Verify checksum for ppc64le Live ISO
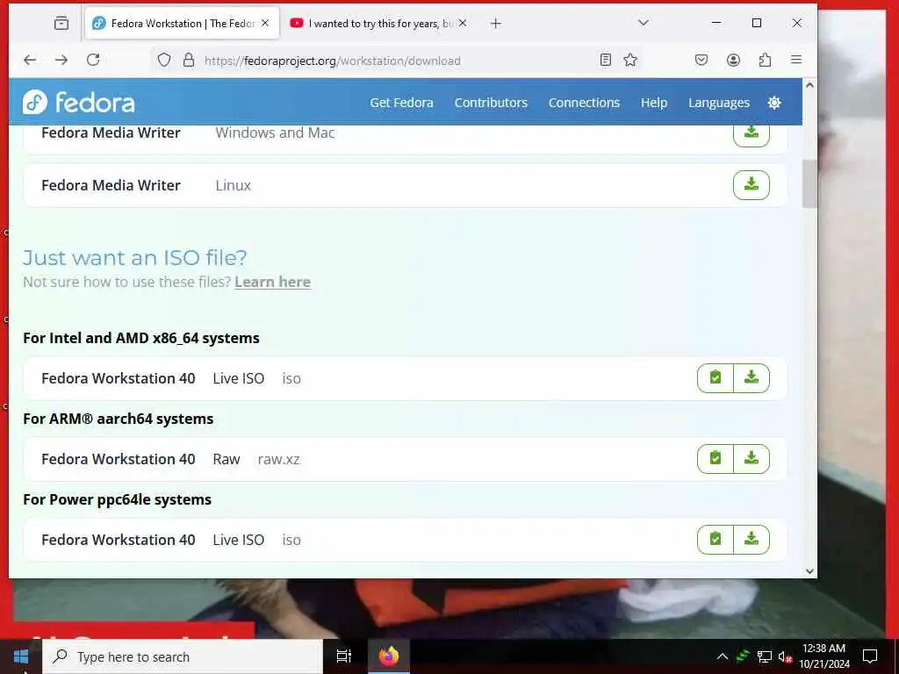 point(715,540)
